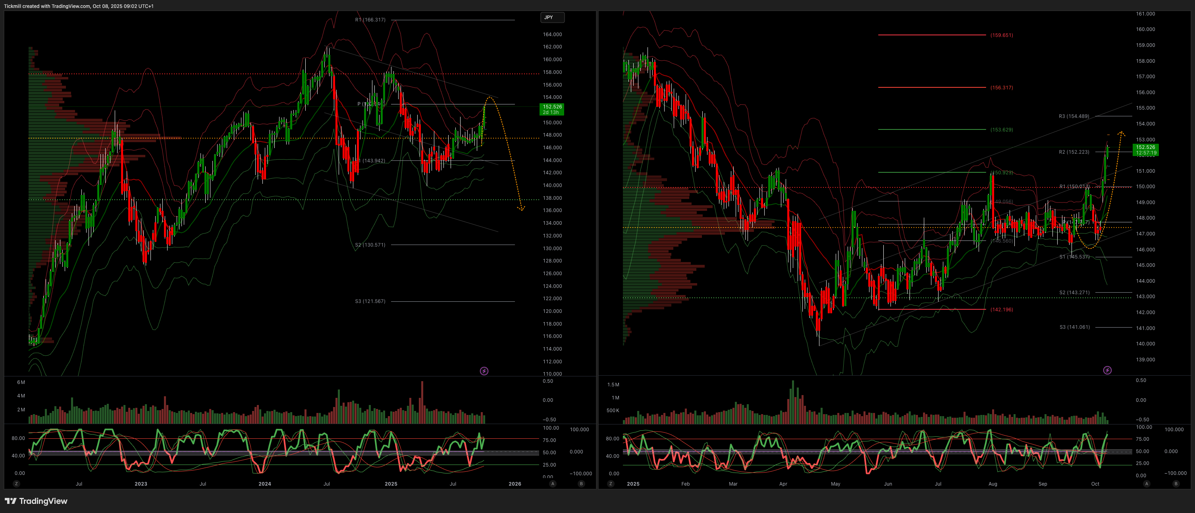Select the R3 (154.489) pivot label

(x=1074, y=116)
